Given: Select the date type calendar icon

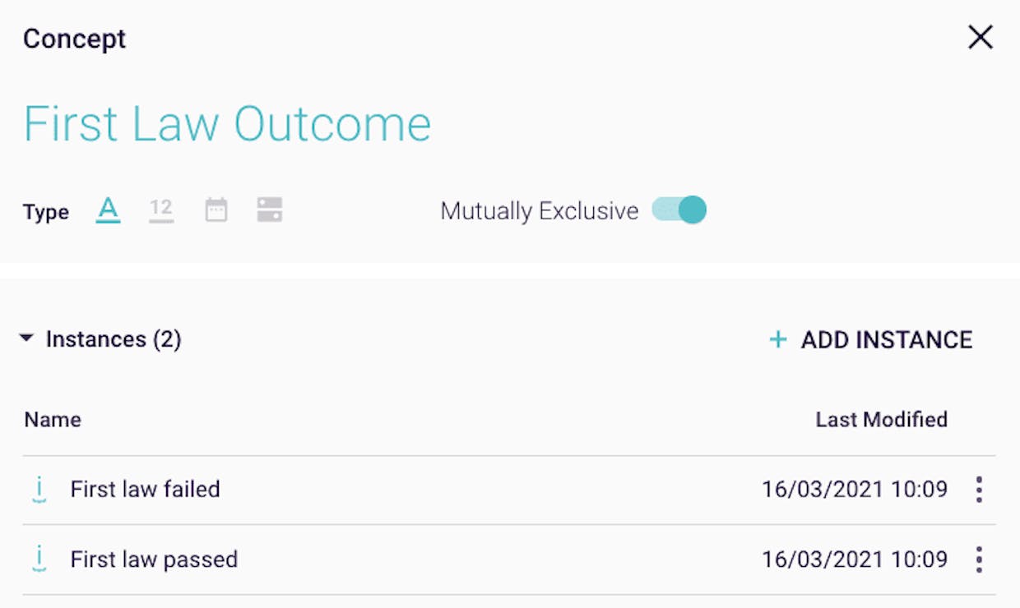Looking at the screenshot, I should click(216, 210).
